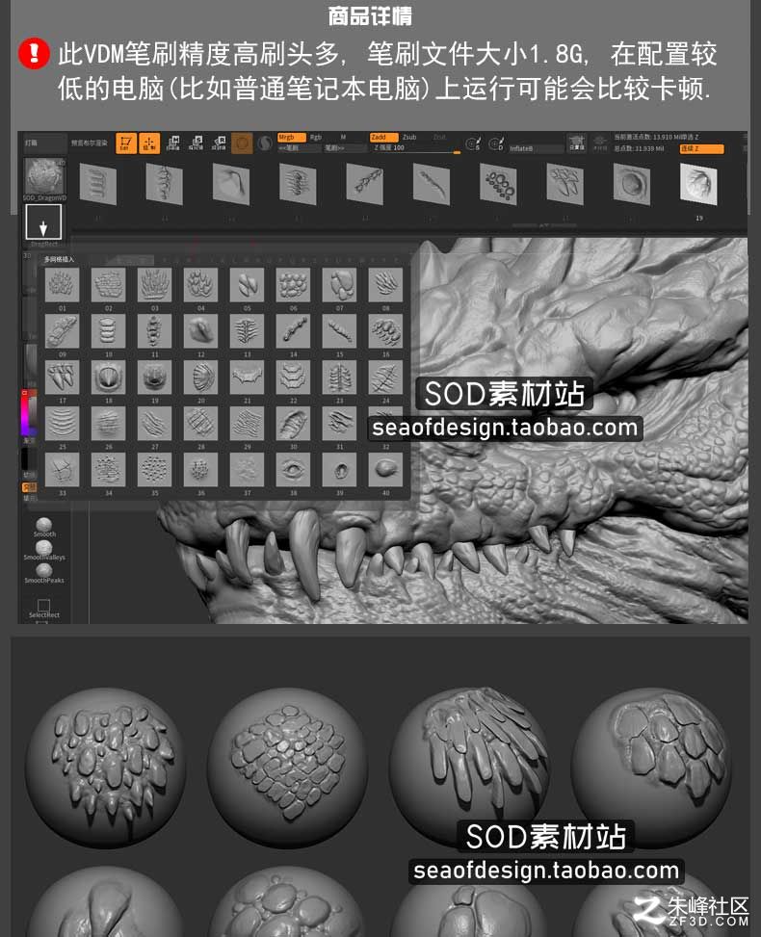
Task: Toggle the orange Draw mode button
Action: point(149,143)
